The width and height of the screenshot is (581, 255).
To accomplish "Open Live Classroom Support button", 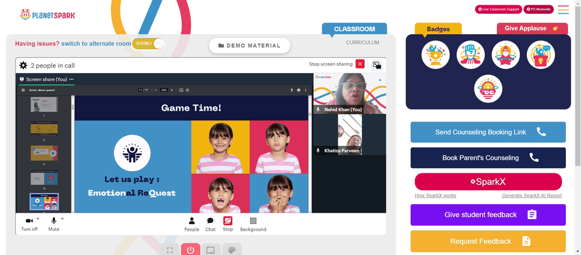I will coord(498,9).
